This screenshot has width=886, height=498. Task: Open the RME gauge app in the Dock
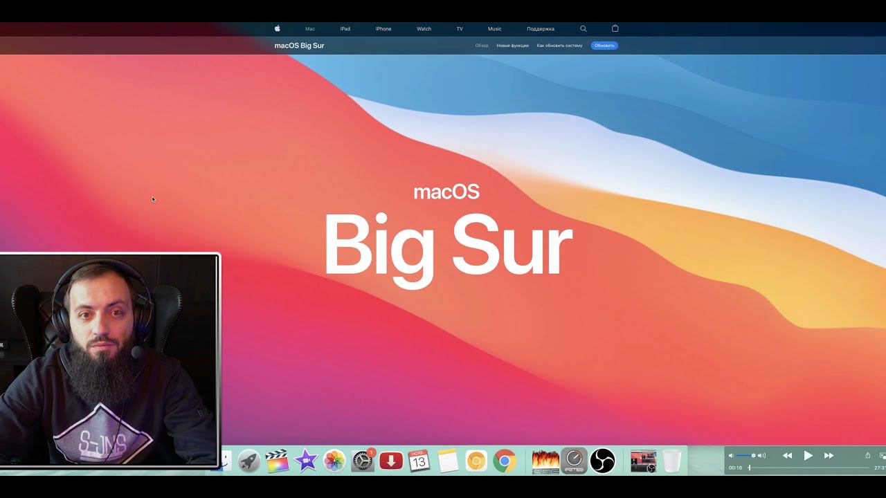pyautogui.click(x=574, y=461)
